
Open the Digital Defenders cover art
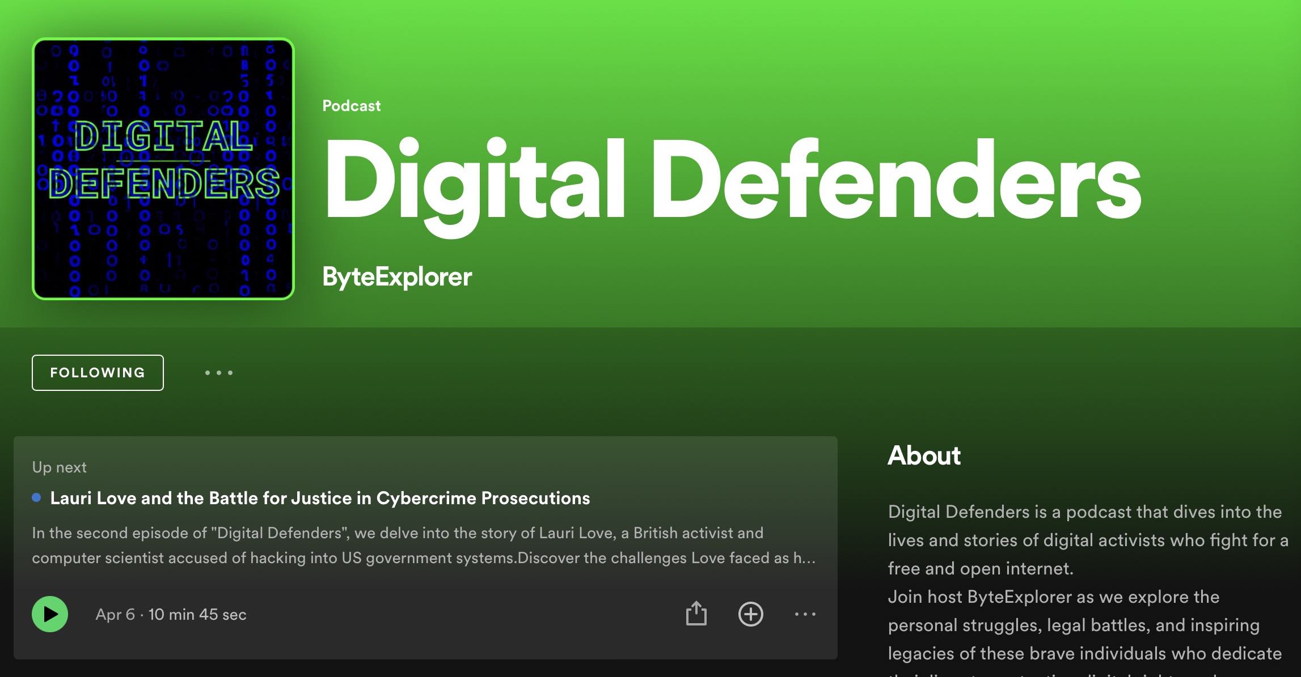coord(163,169)
